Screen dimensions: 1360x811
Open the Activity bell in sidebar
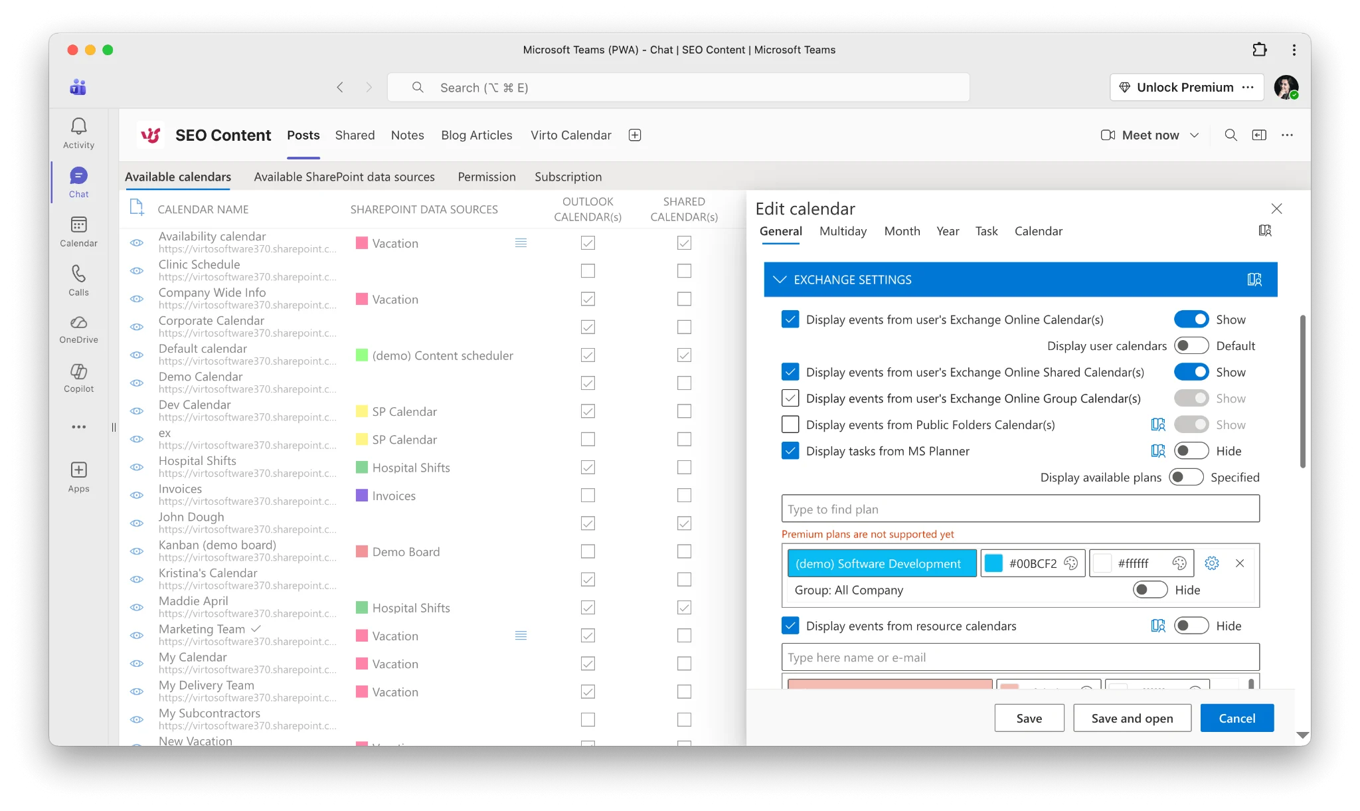coord(78,133)
